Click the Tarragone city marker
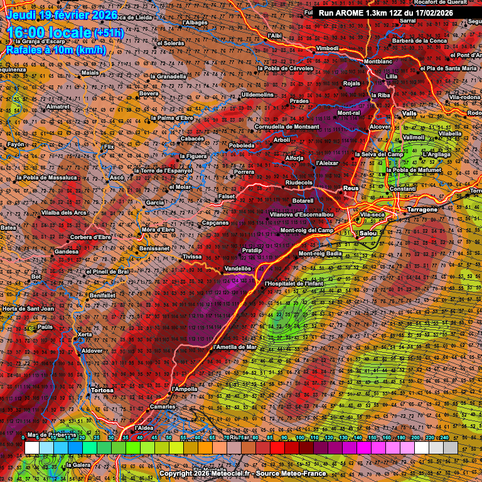This screenshot has width=482, height=482. point(405,215)
